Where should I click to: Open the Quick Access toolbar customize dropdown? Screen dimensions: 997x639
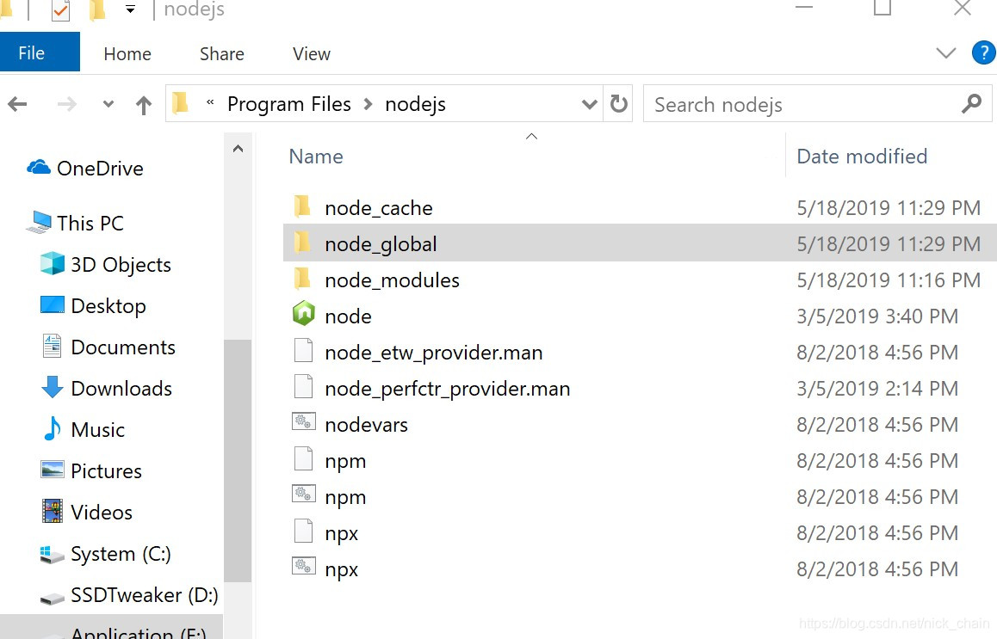pos(130,9)
